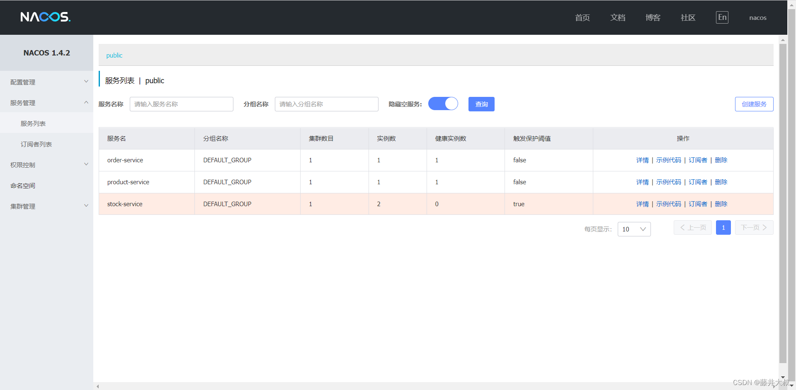Click the NACOS 1.4.2 version heading

[47, 53]
